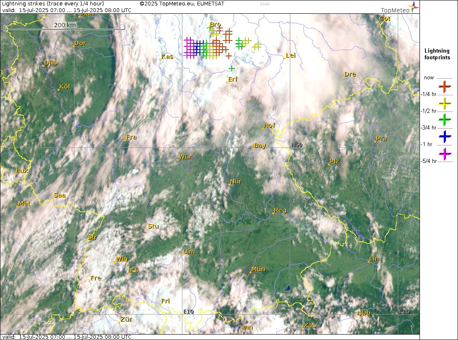Click the 'Hof' city label

click(x=269, y=125)
